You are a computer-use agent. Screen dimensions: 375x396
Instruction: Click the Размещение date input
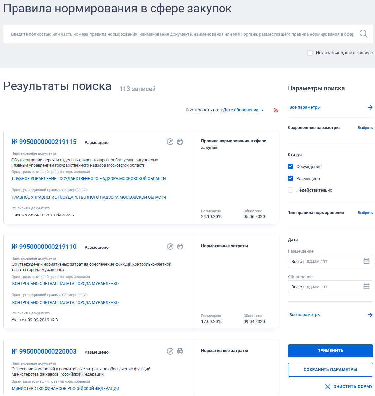point(330,261)
